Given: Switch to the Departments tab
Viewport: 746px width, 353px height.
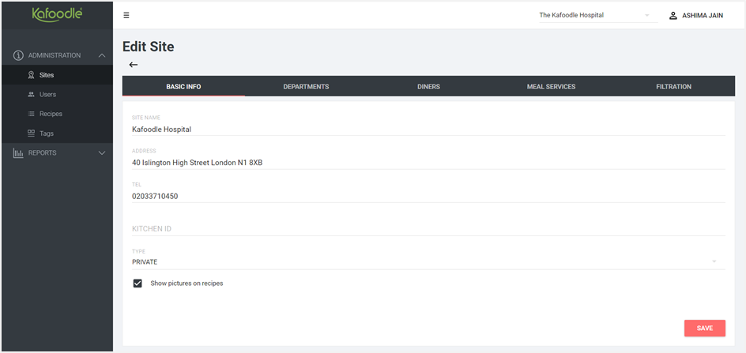Looking at the screenshot, I should click(x=306, y=87).
